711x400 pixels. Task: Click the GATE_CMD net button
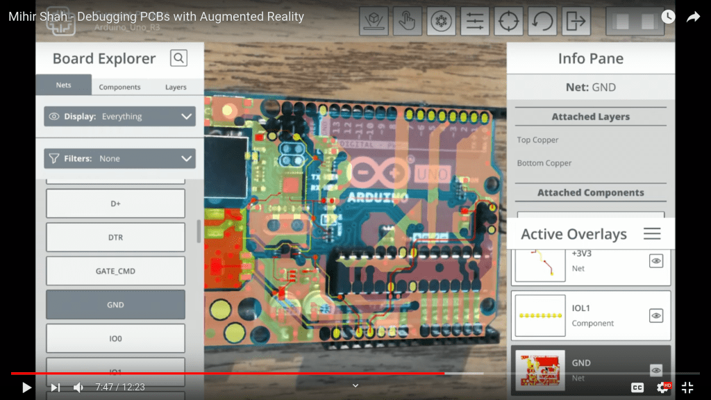tap(115, 271)
